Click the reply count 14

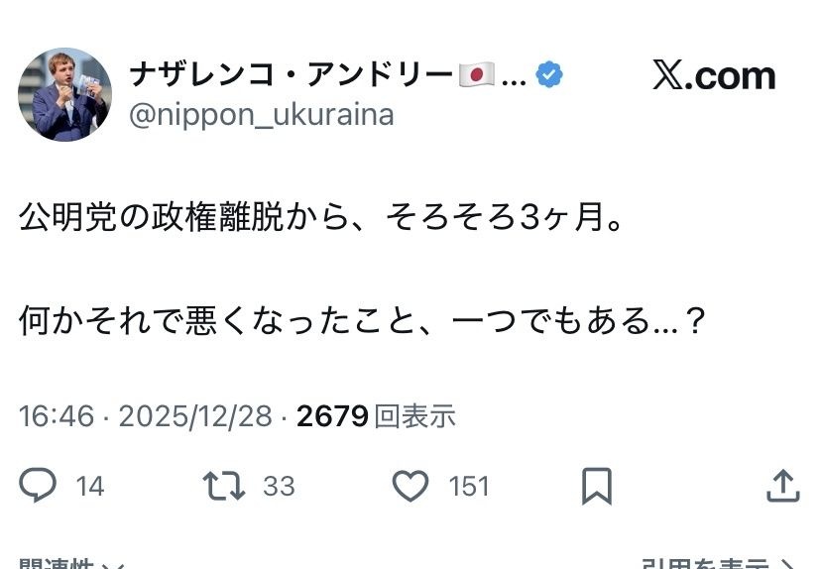[90, 486]
